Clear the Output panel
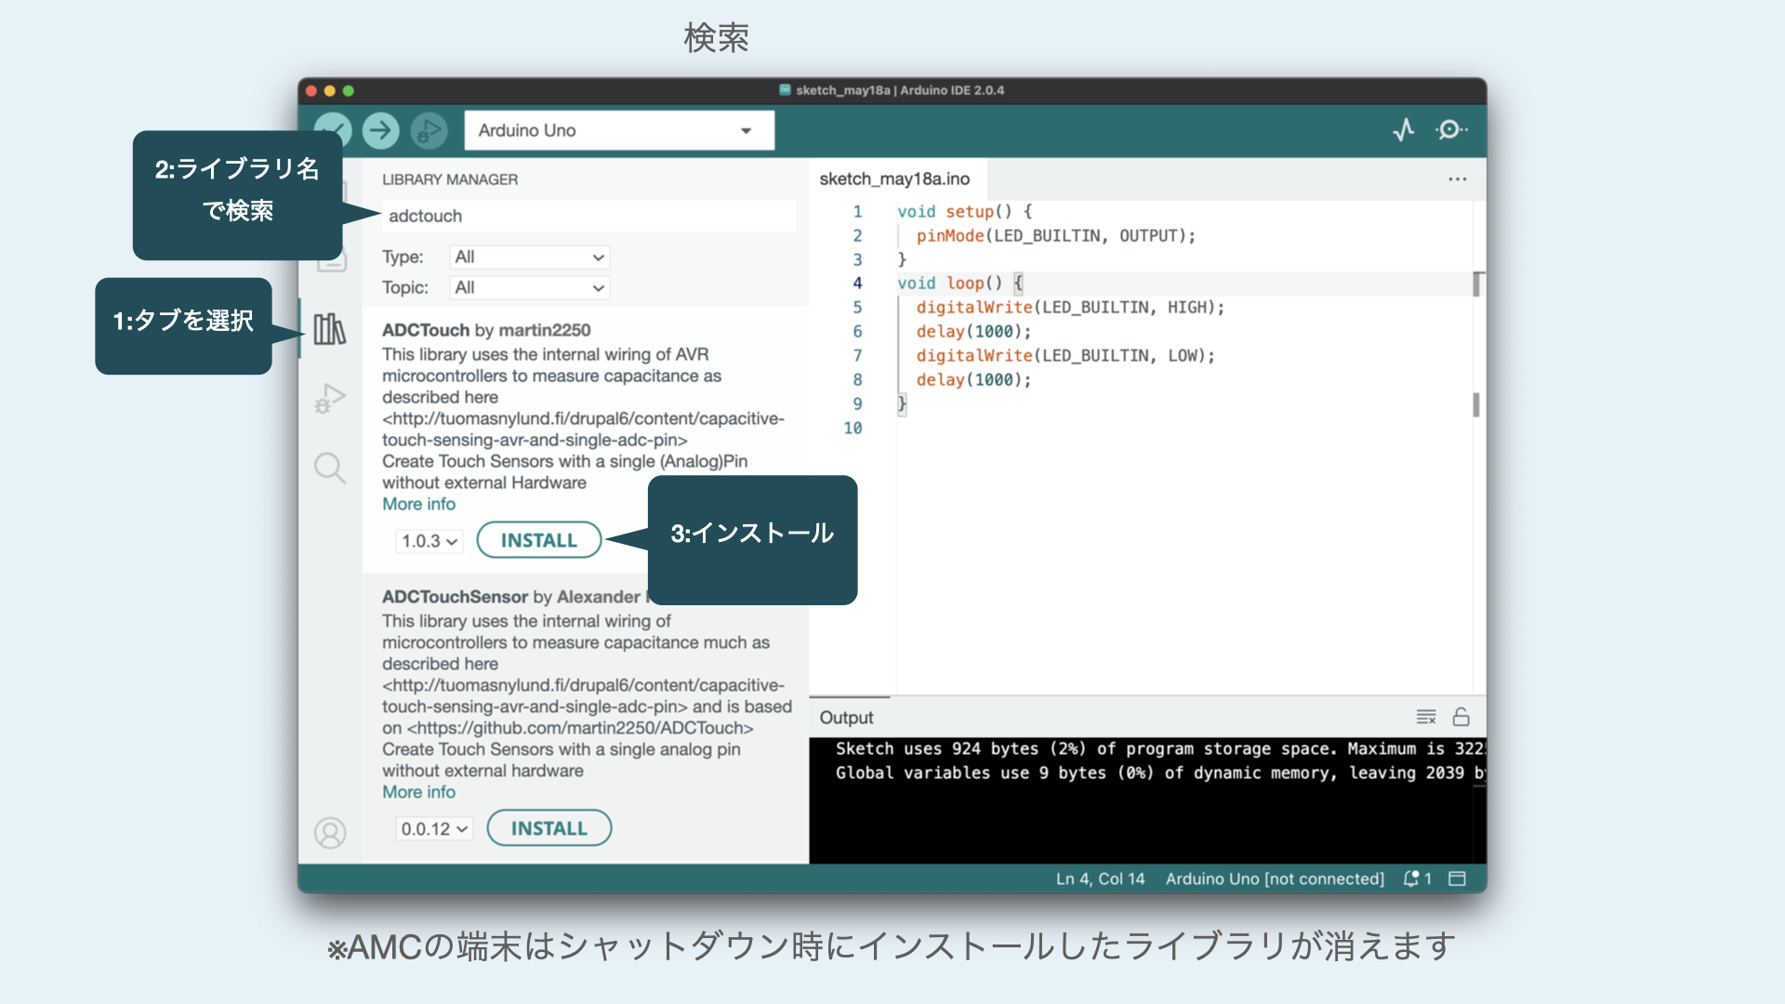The image size is (1785, 1004). (x=1425, y=717)
